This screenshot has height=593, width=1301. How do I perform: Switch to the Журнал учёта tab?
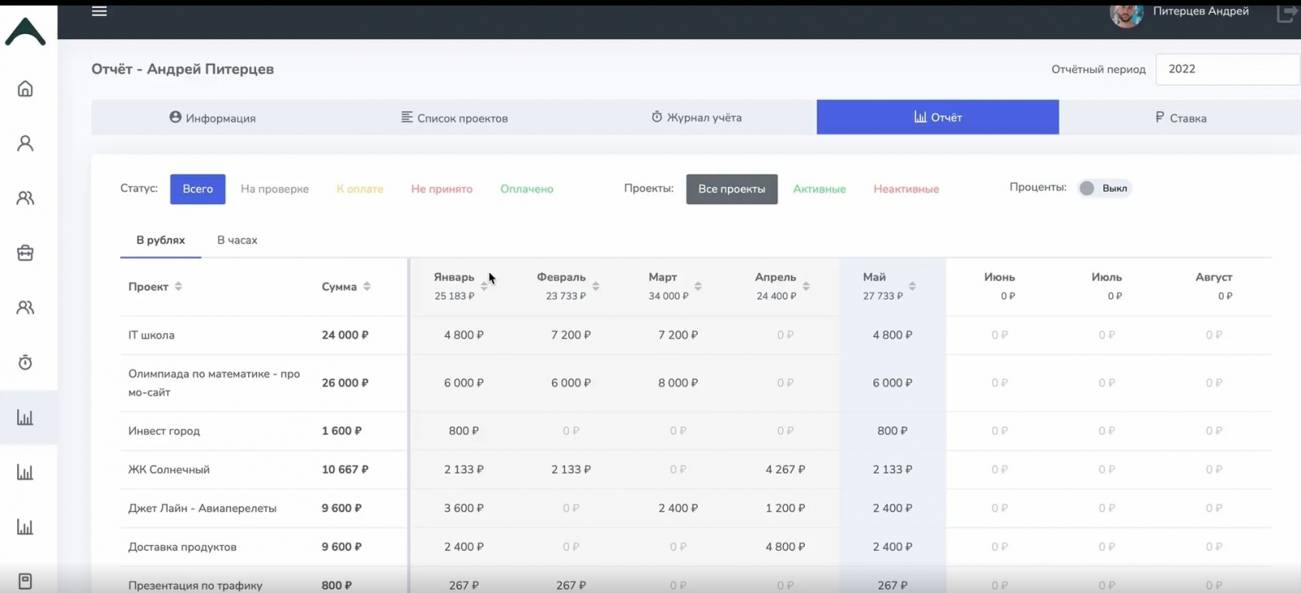tap(696, 118)
